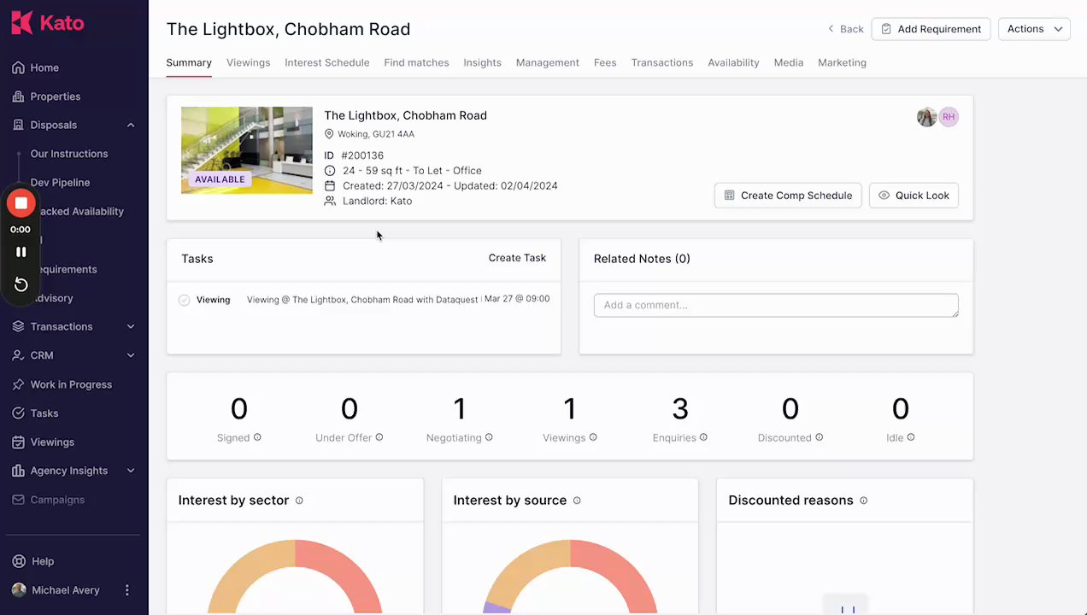Click the Tasks checkmark icon in sidebar
Screen dimensions: 1087x615
18,413
